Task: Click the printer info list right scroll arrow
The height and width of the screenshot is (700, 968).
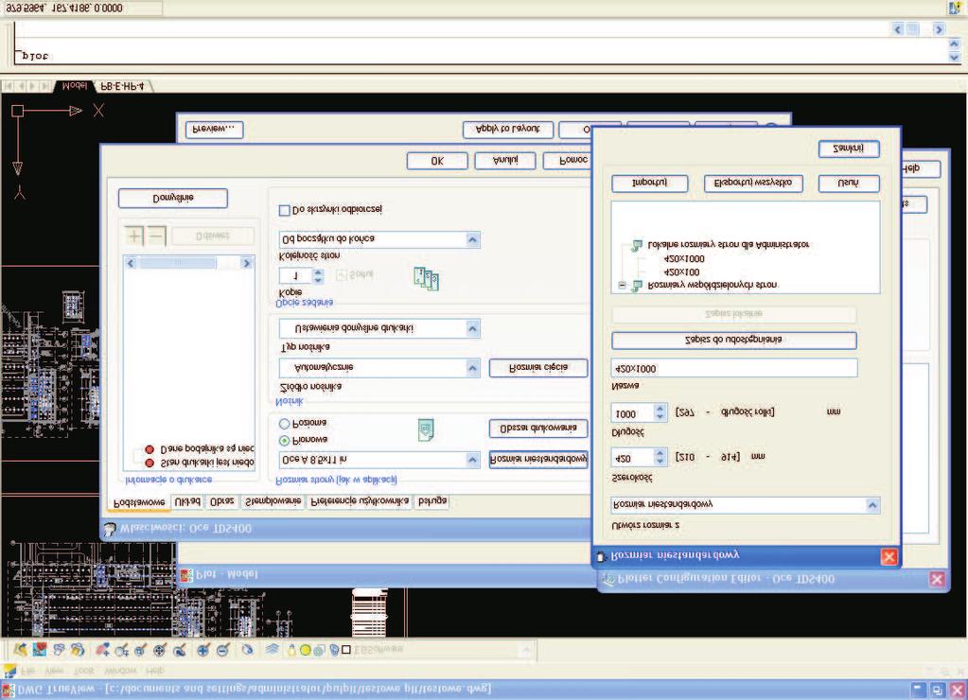Action: [246, 264]
